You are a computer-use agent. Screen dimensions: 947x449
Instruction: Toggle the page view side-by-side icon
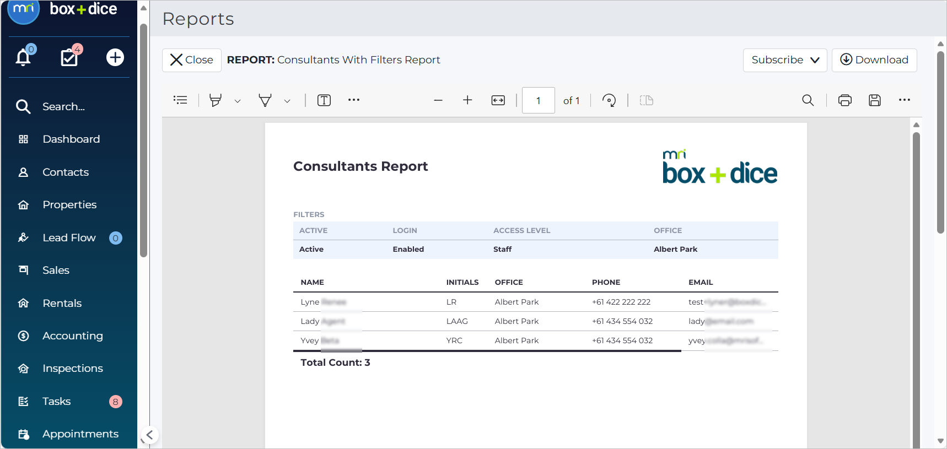(x=647, y=100)
